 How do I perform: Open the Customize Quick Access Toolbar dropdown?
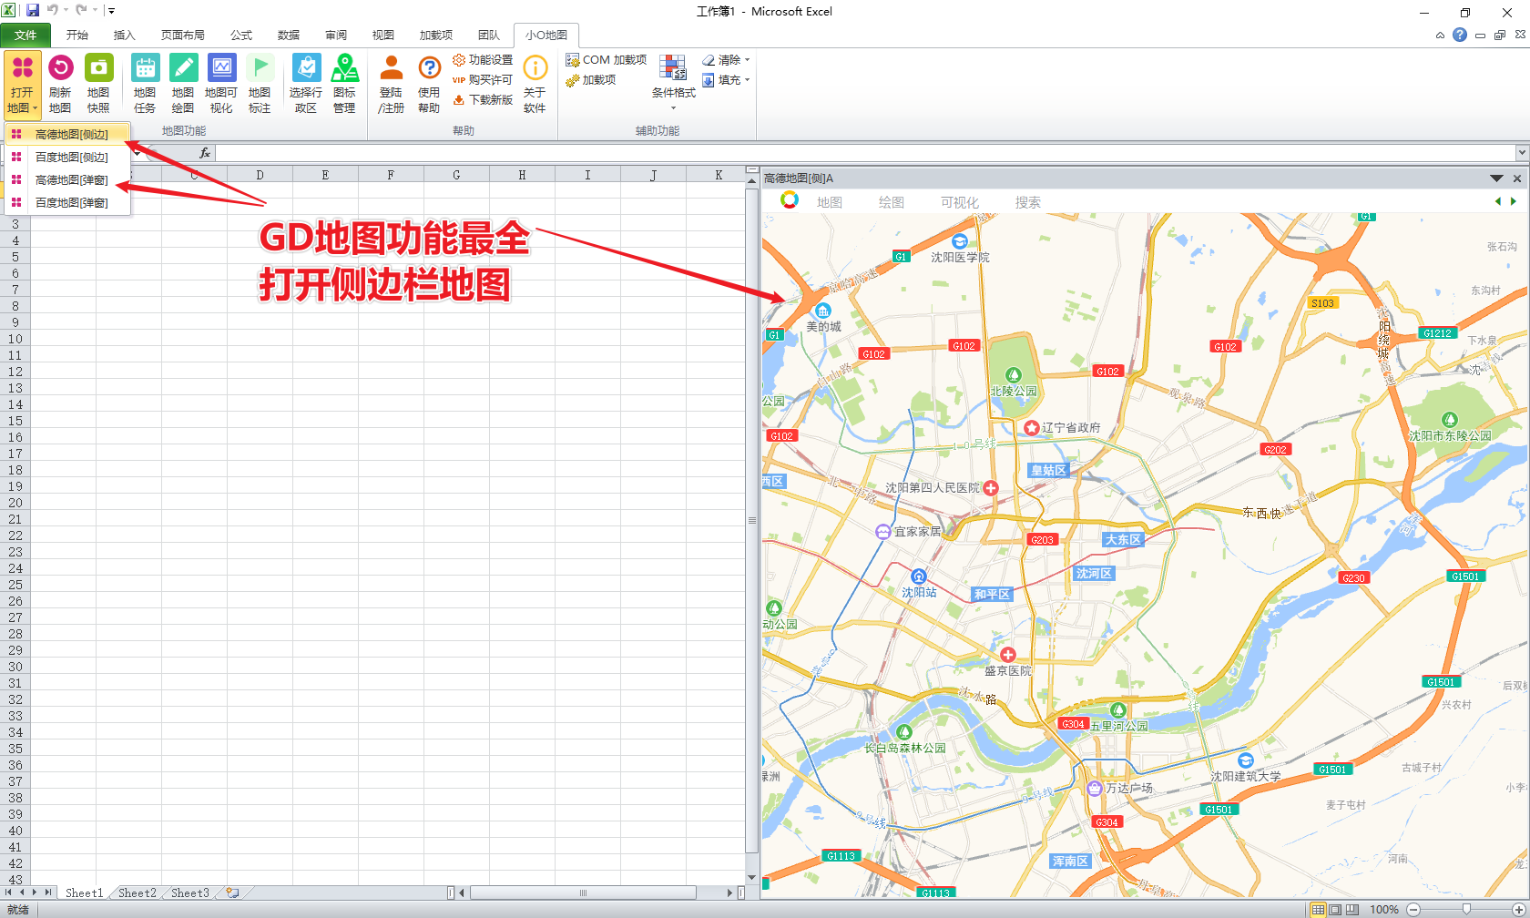tap(111, 11)
